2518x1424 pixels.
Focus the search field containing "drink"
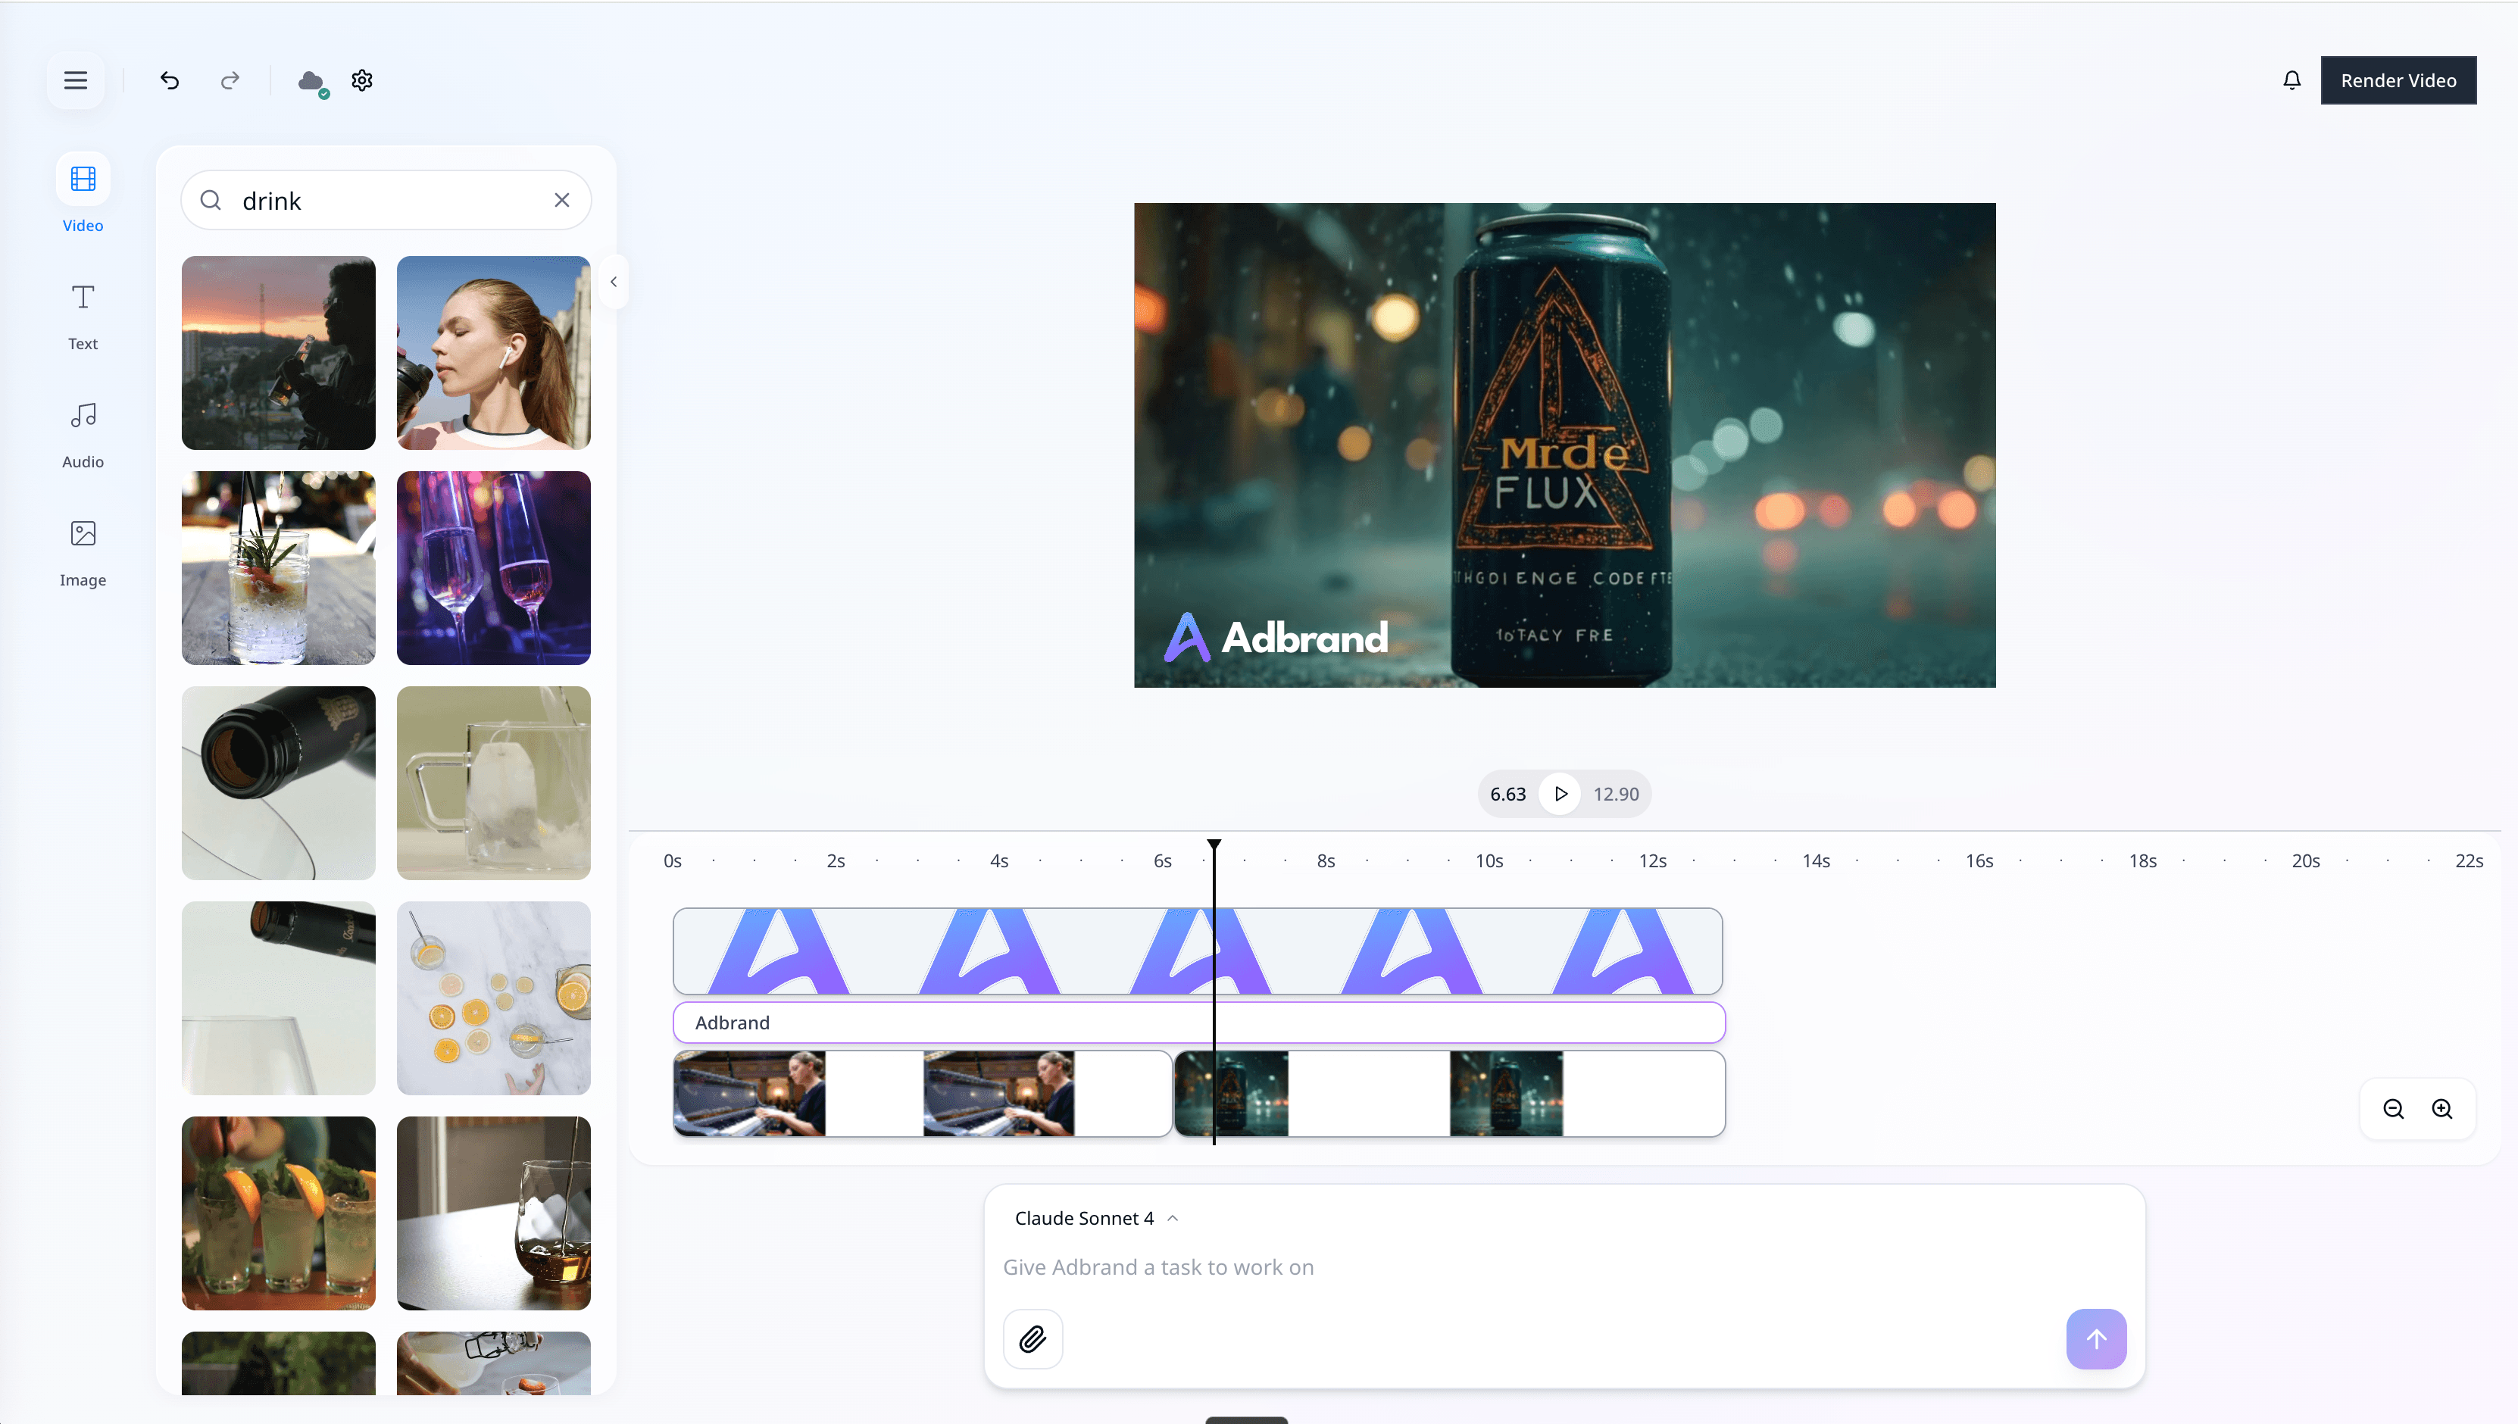[x=386, y=201]
